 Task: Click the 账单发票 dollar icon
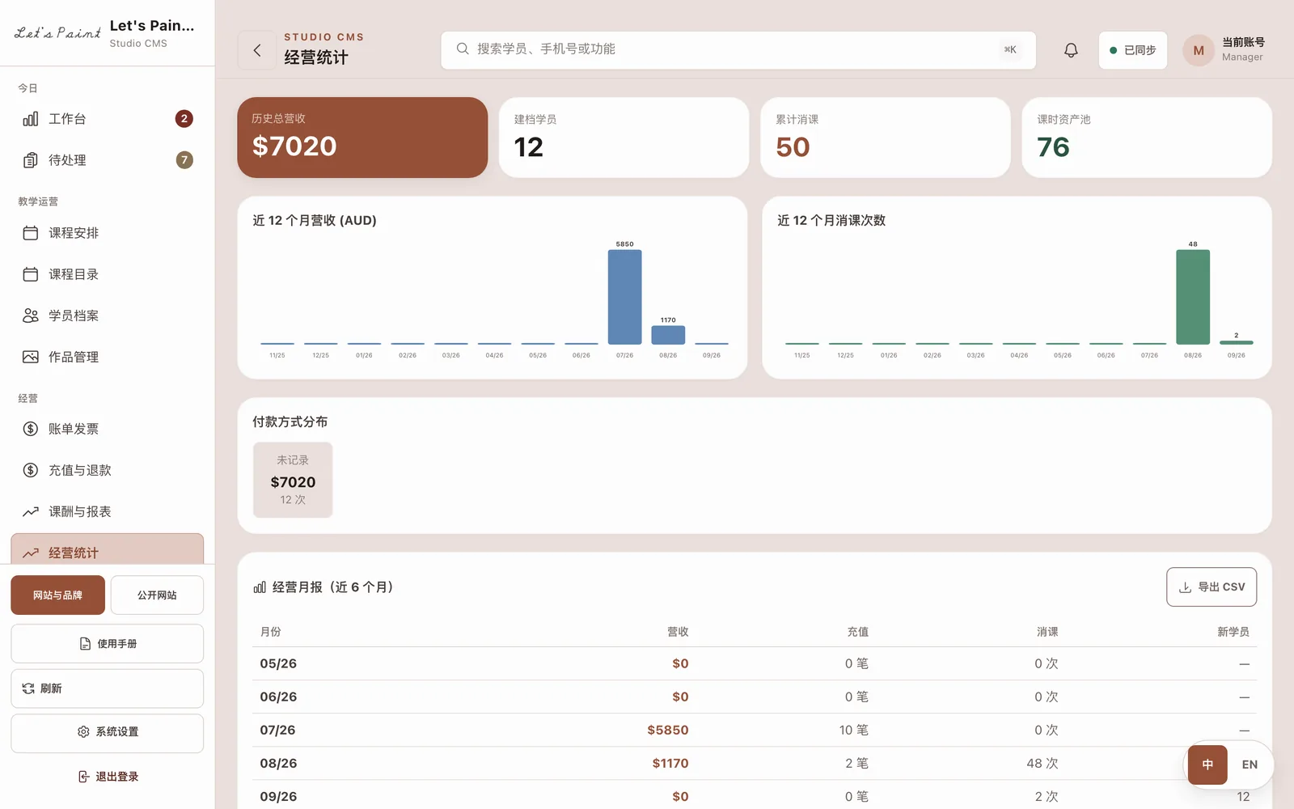[x=31, y=429]
